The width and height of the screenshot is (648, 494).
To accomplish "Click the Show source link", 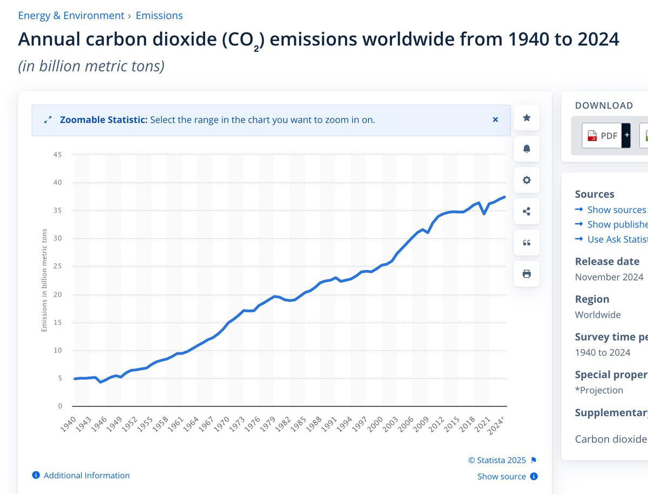I will (502, 476).
